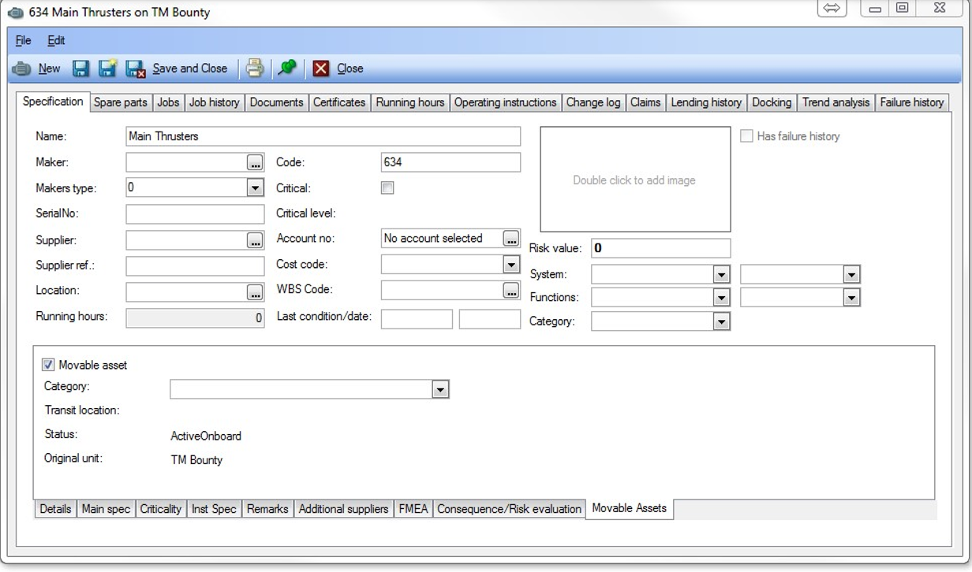Open the Cost code dropdown
This screenshot has height=572, width=972.
[510, 265]
